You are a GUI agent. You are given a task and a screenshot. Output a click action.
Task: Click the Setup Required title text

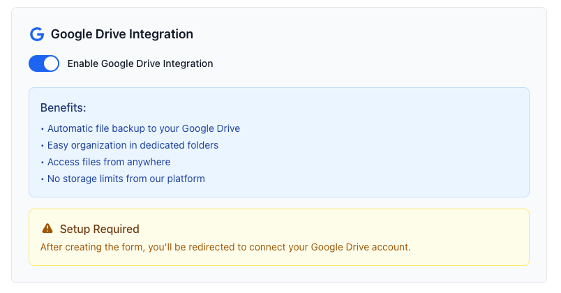[x=100, y=229]
